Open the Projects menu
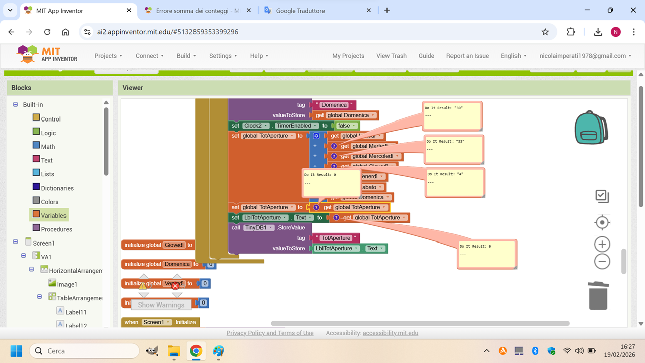This screenshot has height=363, width=645. [109, 56]
